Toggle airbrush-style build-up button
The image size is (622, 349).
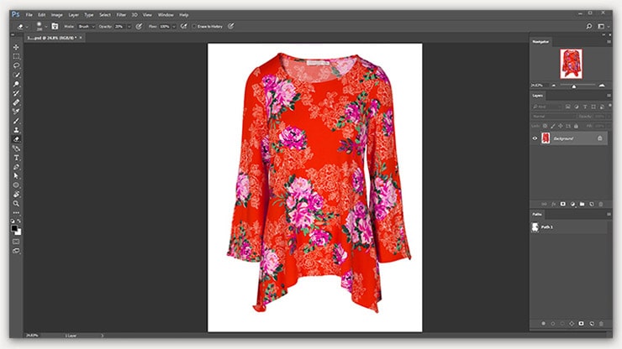tap(184, 26)
